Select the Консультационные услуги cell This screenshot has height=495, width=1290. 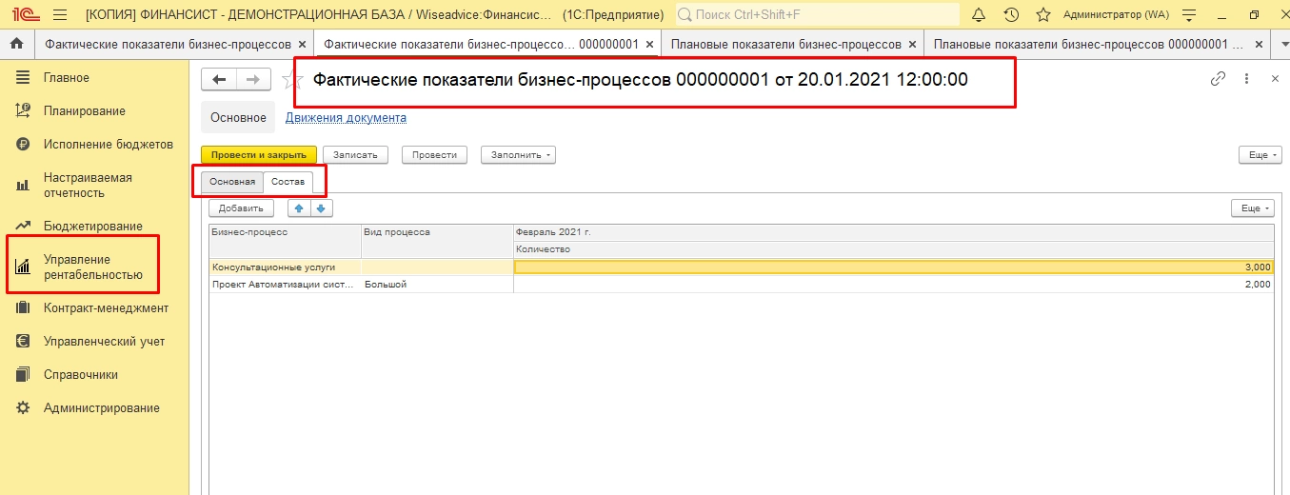click(x=286, y=267)
